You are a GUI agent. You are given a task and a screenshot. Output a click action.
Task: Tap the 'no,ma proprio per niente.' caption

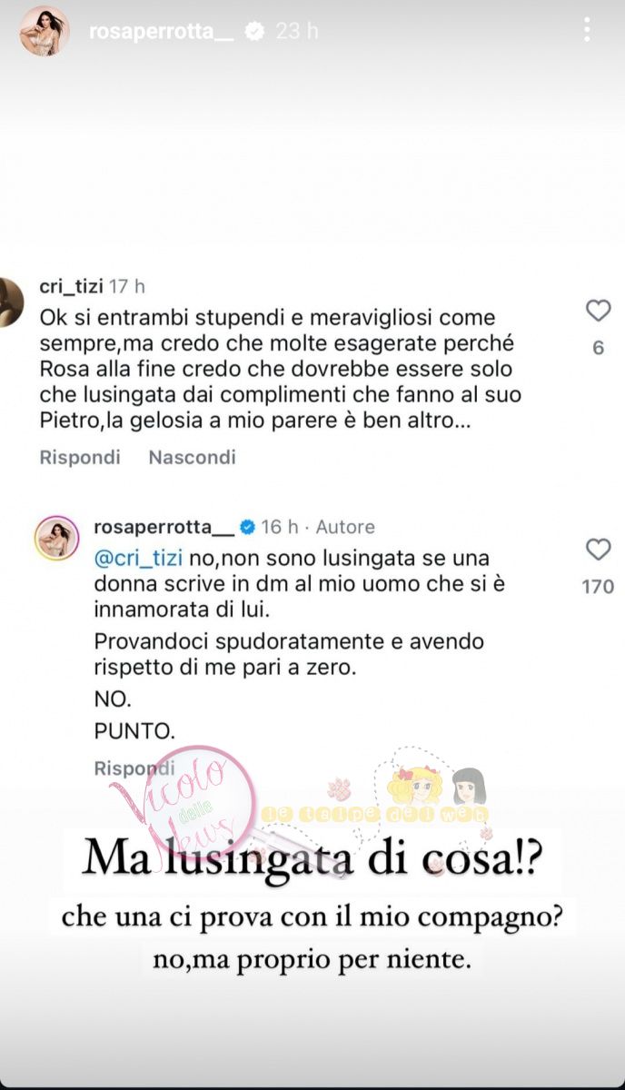pyautogui.click(x=312, y=960)
